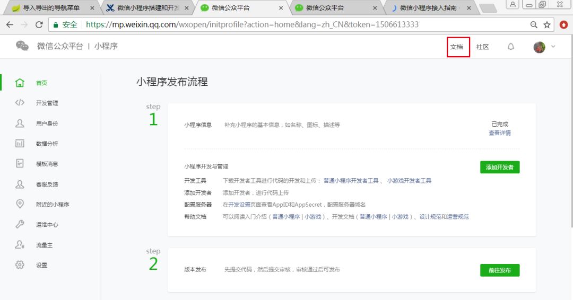
Task: Click the user avatar picture
Action: (540, 47)
